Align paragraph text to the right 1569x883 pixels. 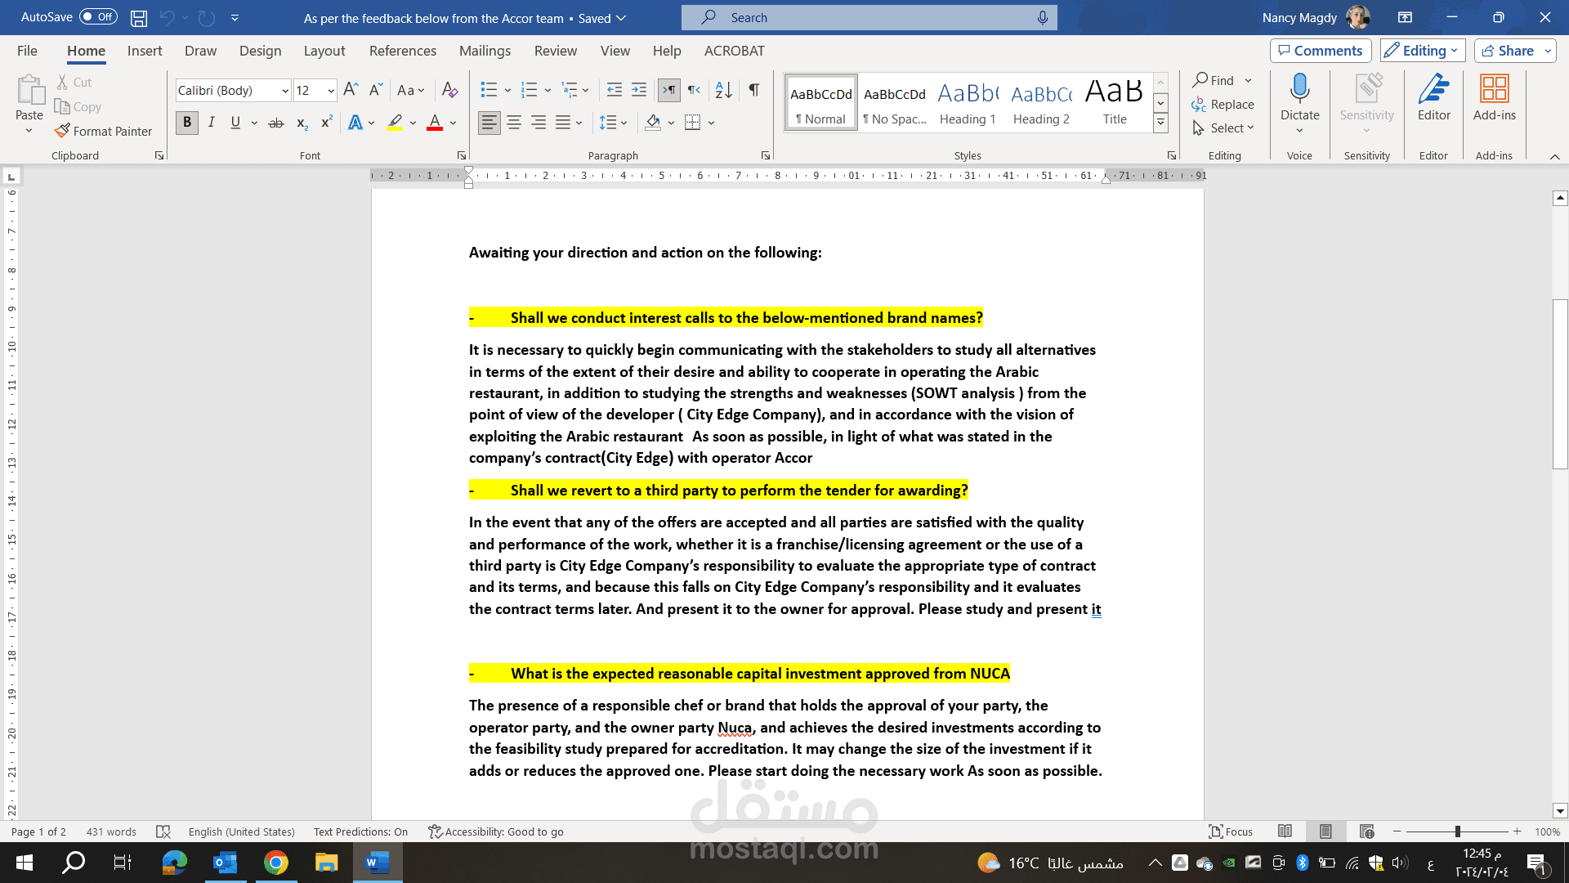pos(539,123)
